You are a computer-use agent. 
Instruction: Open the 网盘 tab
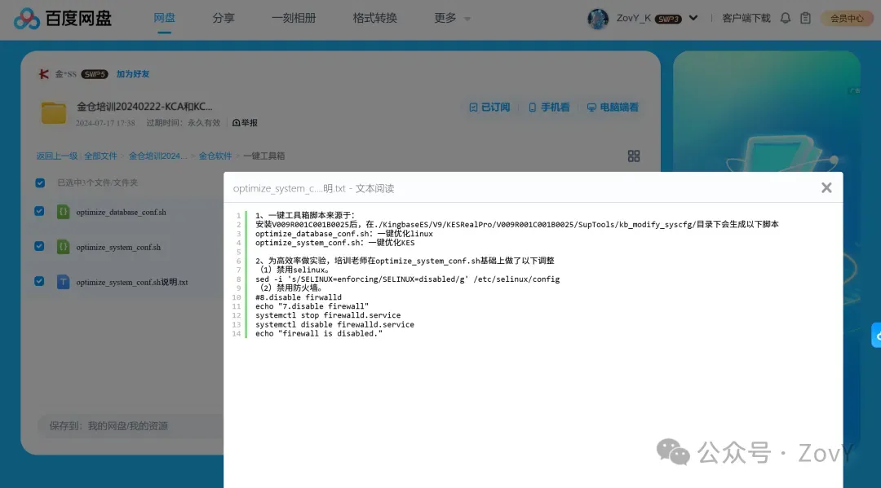point(164,18)
